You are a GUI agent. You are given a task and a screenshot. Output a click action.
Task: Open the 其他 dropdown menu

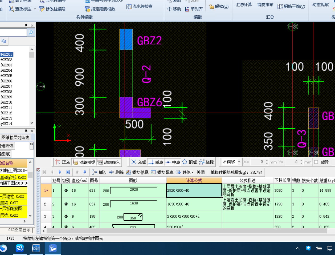(185, 172)
